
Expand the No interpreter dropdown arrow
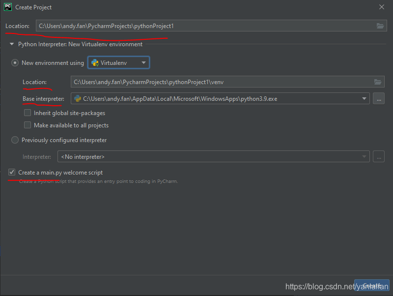pos(364,156)
